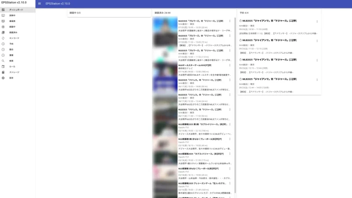352x198 pixels.
Task: Play thumbnail of 06/17 13:05 パドレス recording
Action: (165, 84)
